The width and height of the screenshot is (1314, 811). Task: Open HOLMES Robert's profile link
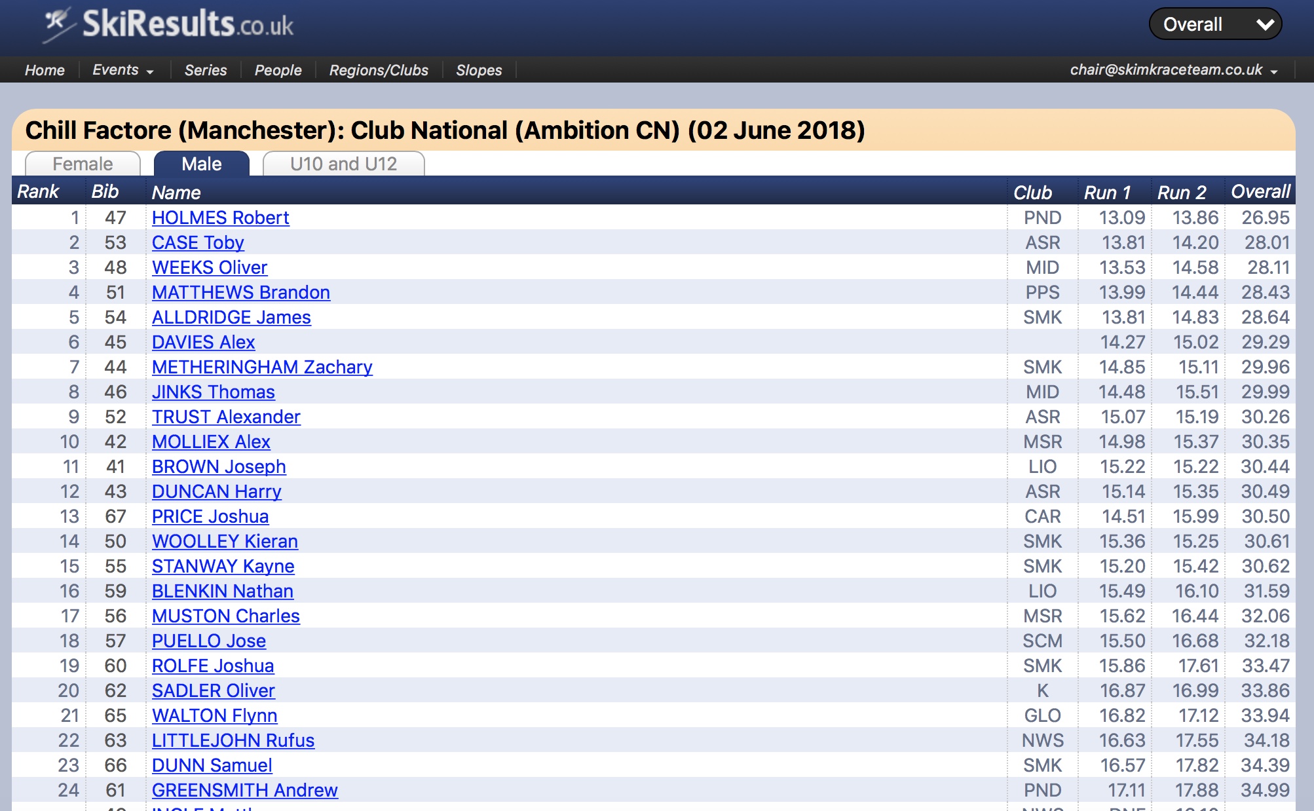(220, 217)
